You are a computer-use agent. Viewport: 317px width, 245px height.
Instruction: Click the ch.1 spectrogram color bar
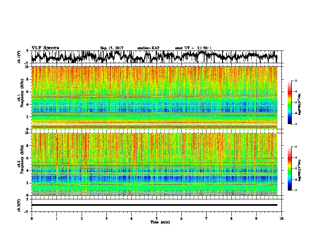(x=289, y=102)
